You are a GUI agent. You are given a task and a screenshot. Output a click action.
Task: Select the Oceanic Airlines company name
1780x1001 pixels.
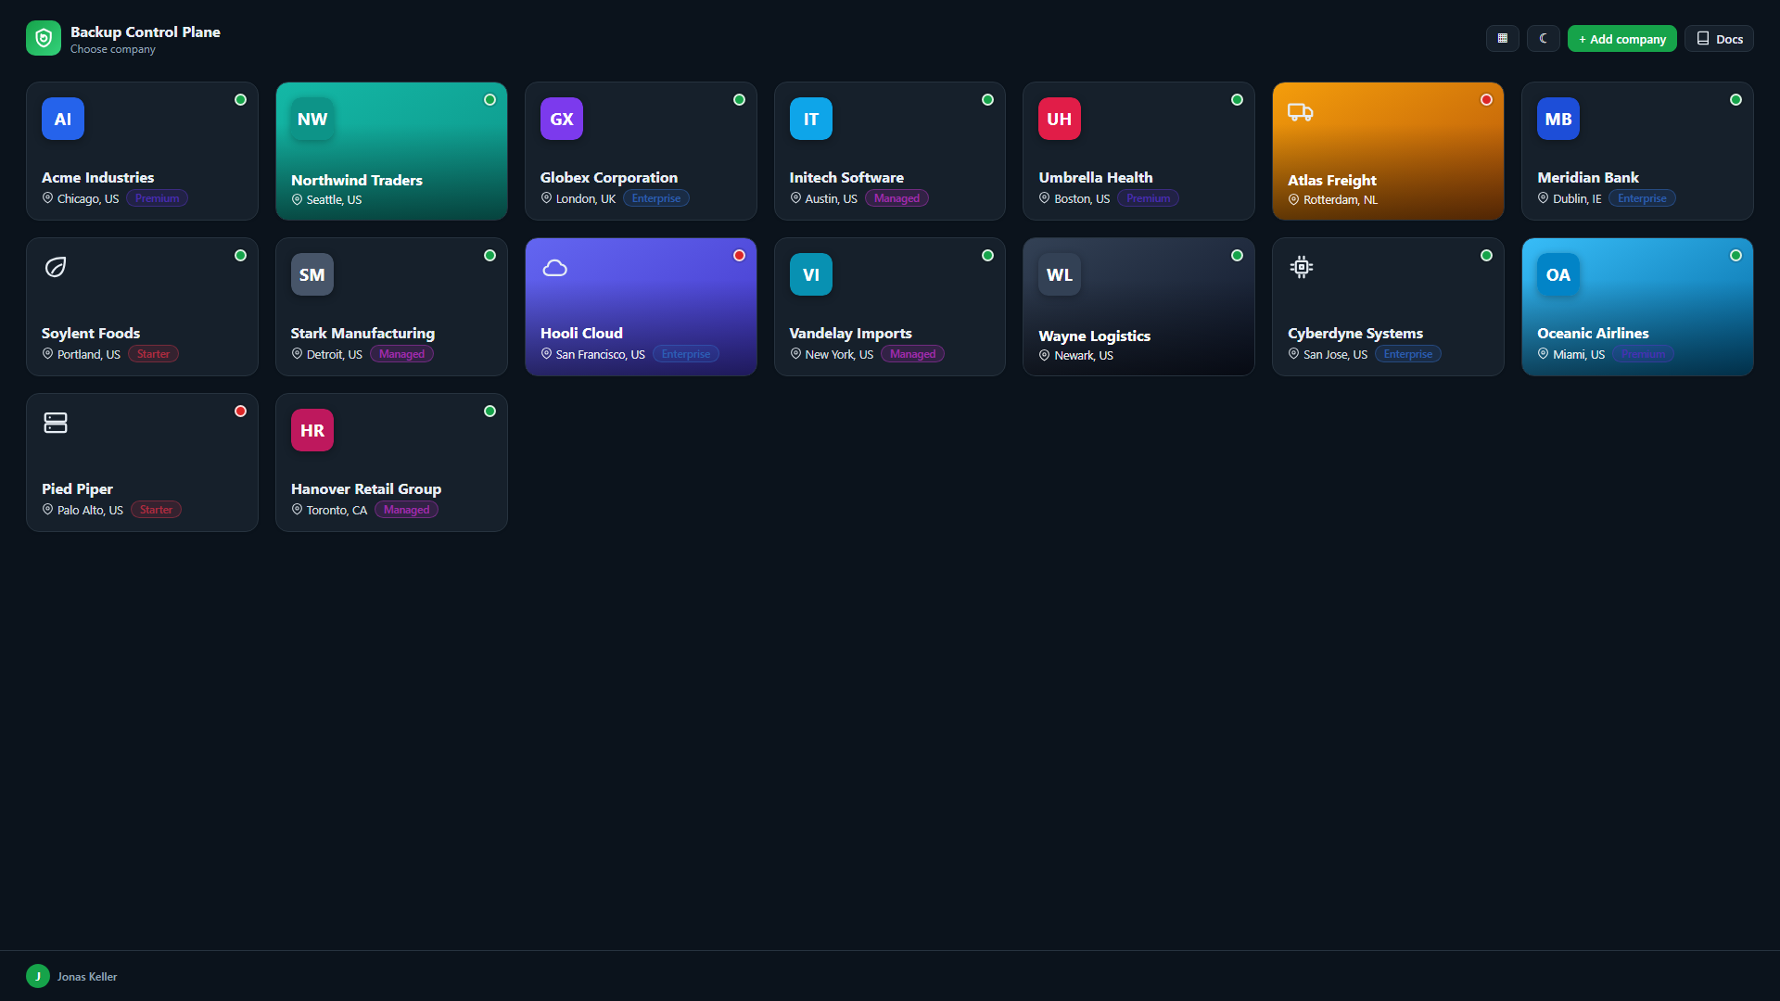[1593, 333]
